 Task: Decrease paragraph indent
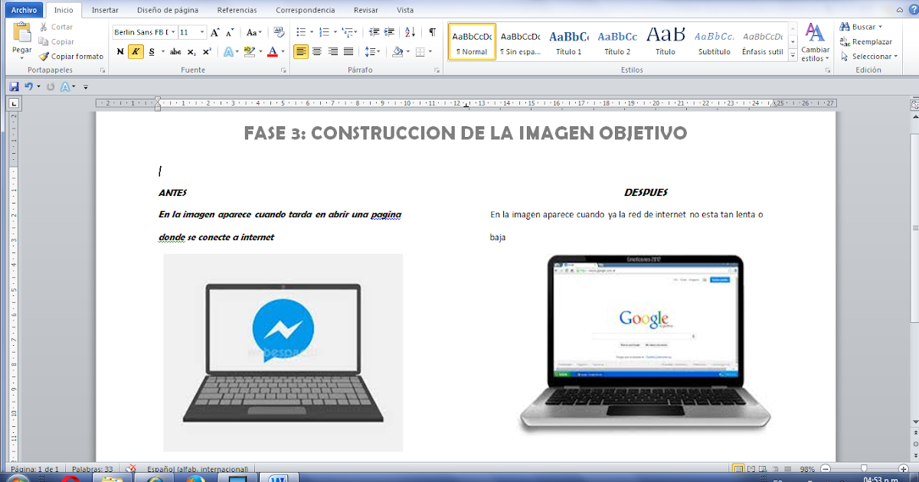coord(374,32)
